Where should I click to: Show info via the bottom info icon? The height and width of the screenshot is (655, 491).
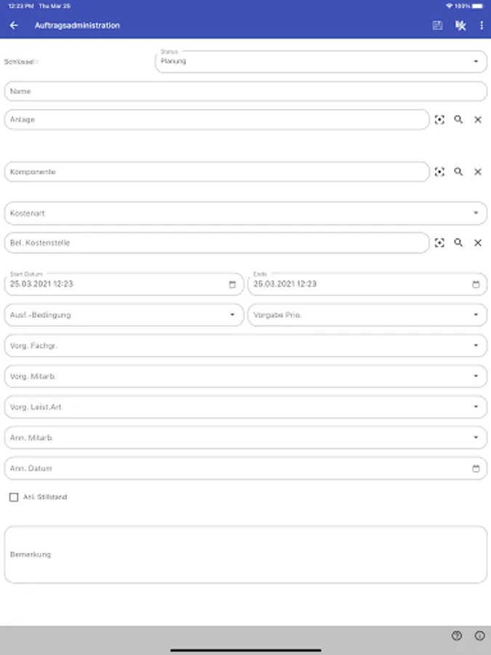479,635
